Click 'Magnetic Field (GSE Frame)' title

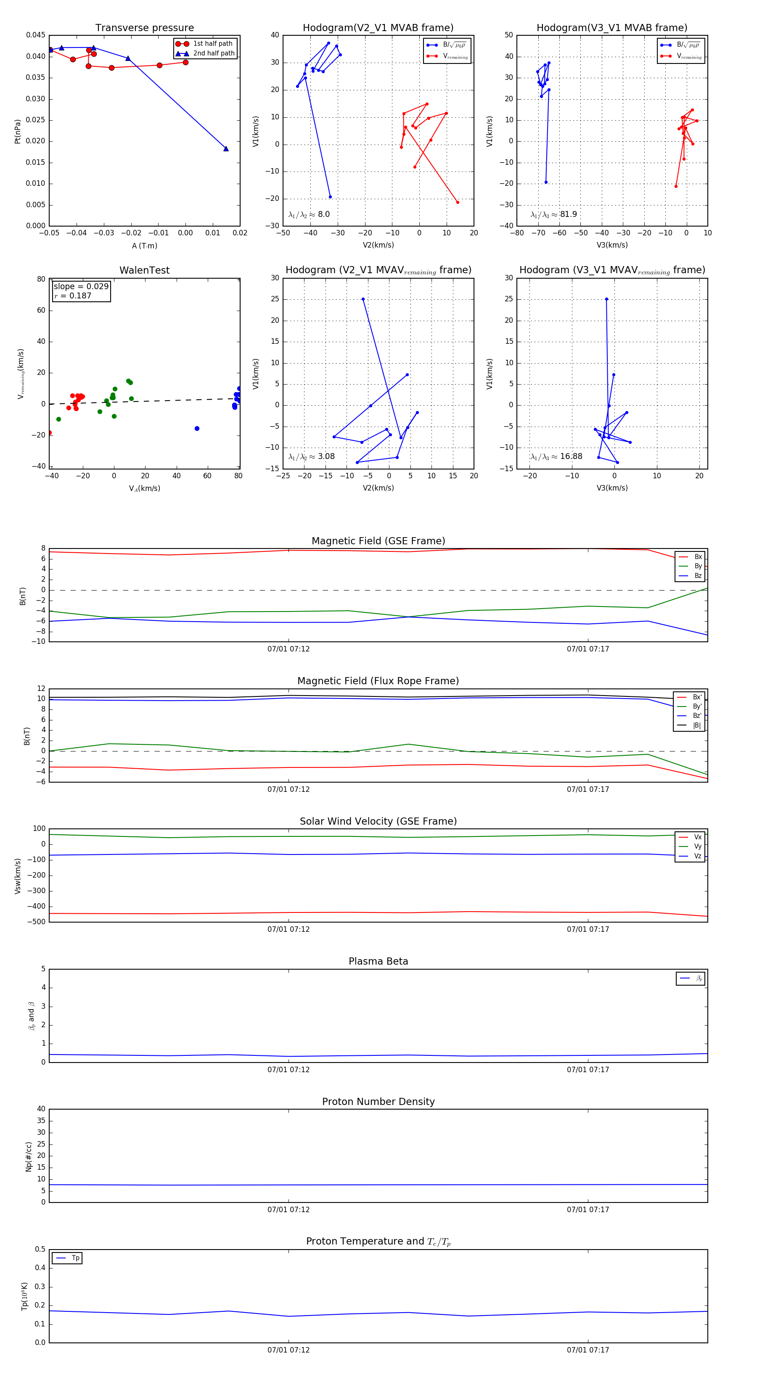click(378, 541)
